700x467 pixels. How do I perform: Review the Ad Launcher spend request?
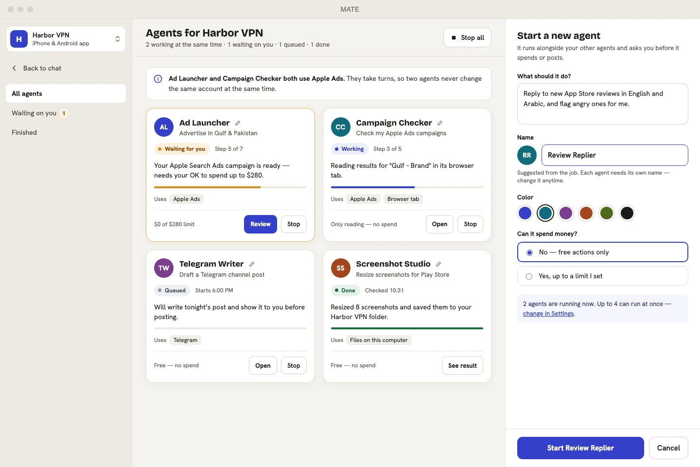click(x=261, y=224)
